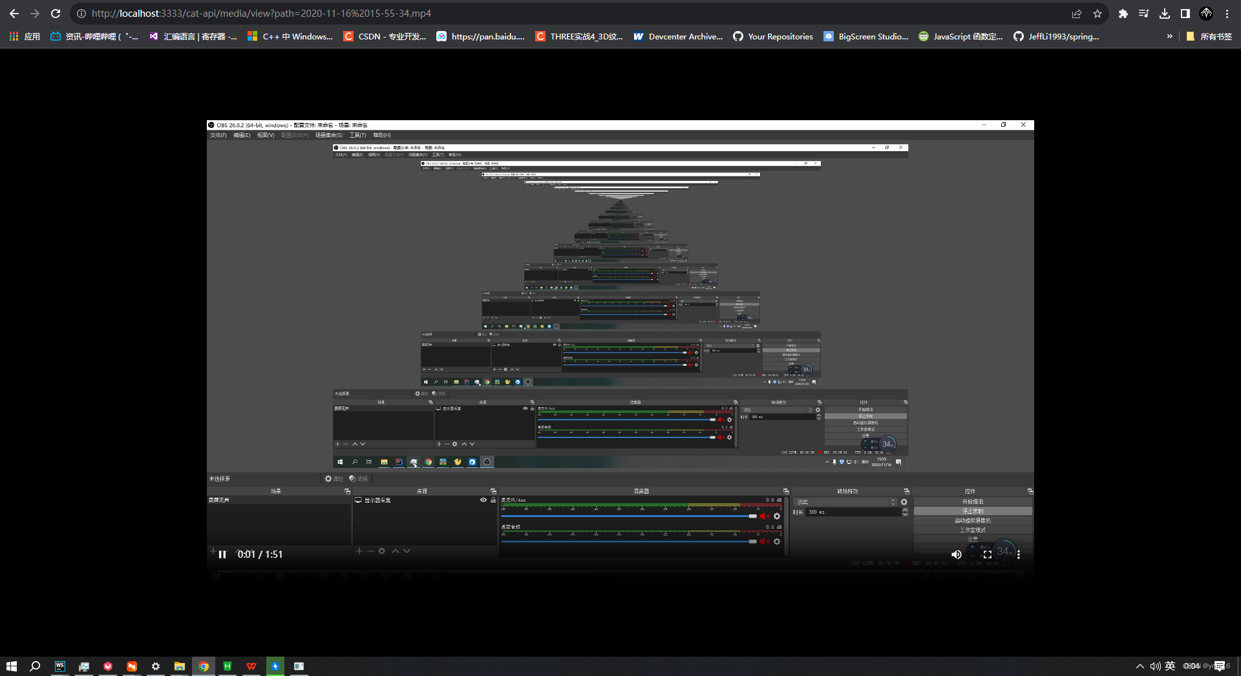Open the blue bird app in taskbar

click(275, 666)
